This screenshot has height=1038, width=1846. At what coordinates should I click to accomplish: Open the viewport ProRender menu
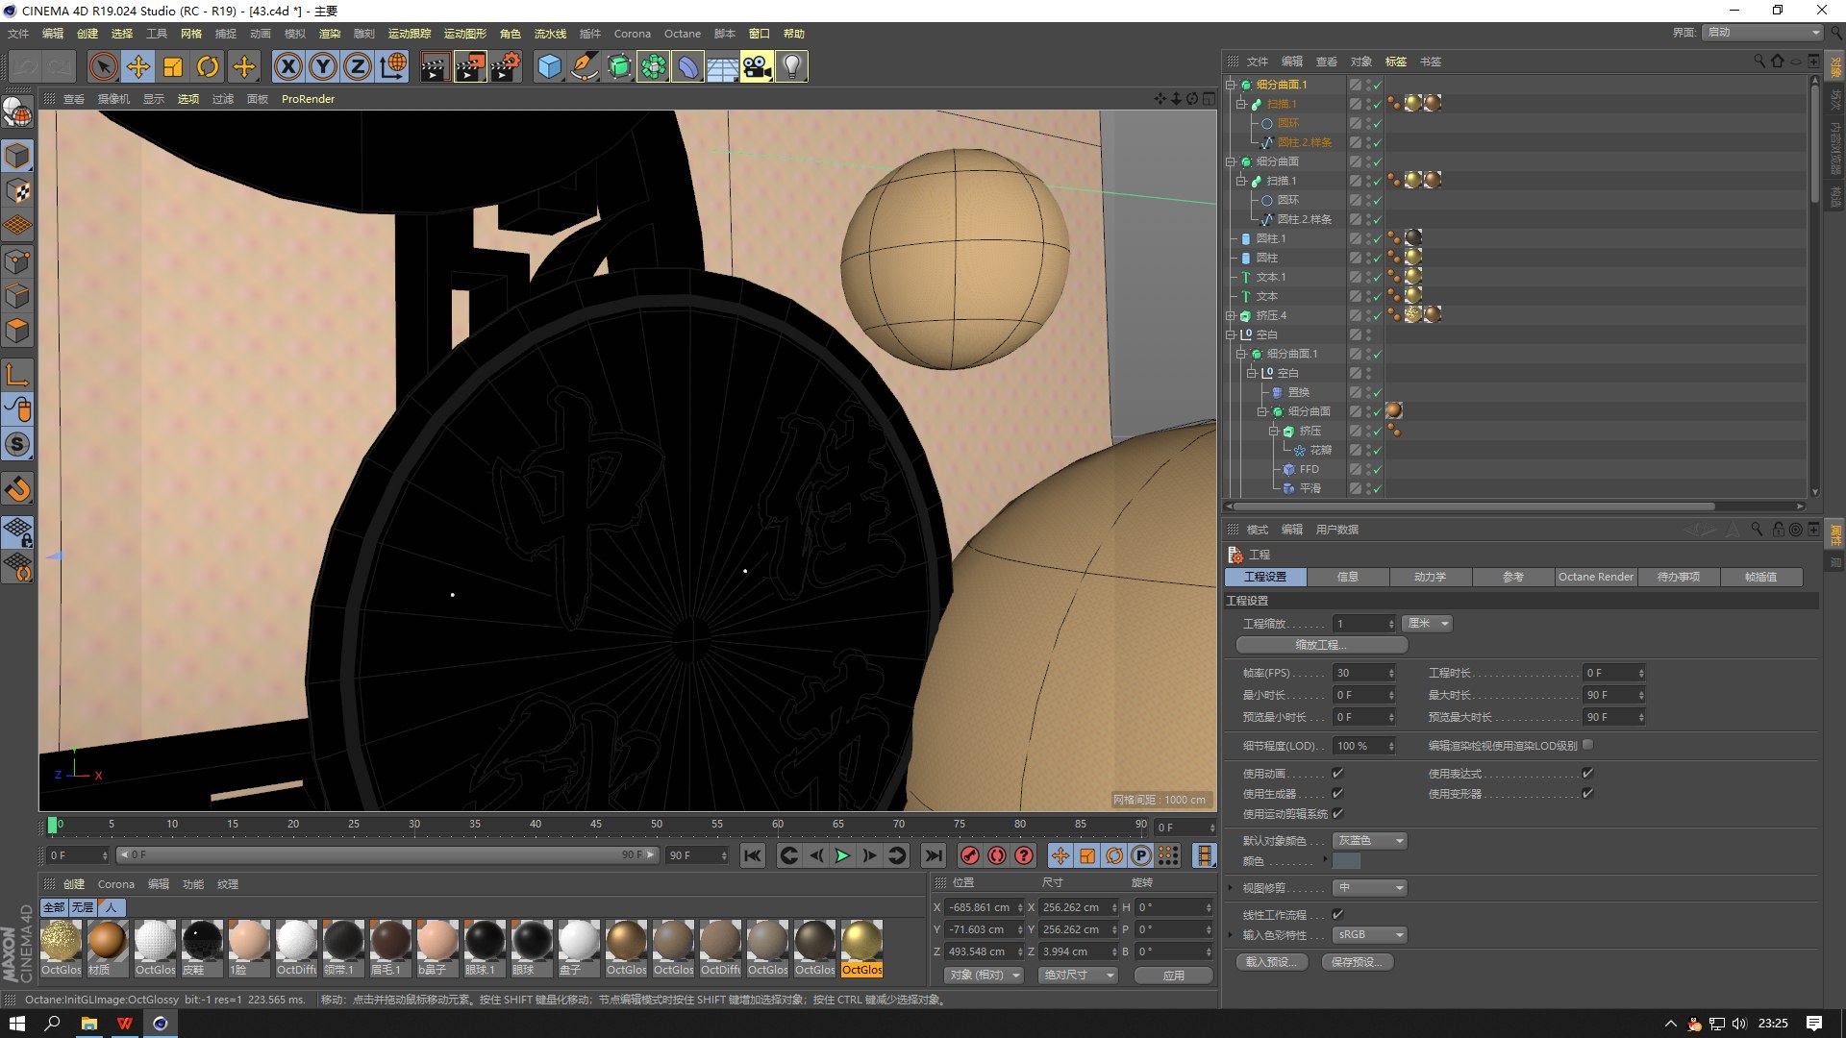click(x=308, y=99)
